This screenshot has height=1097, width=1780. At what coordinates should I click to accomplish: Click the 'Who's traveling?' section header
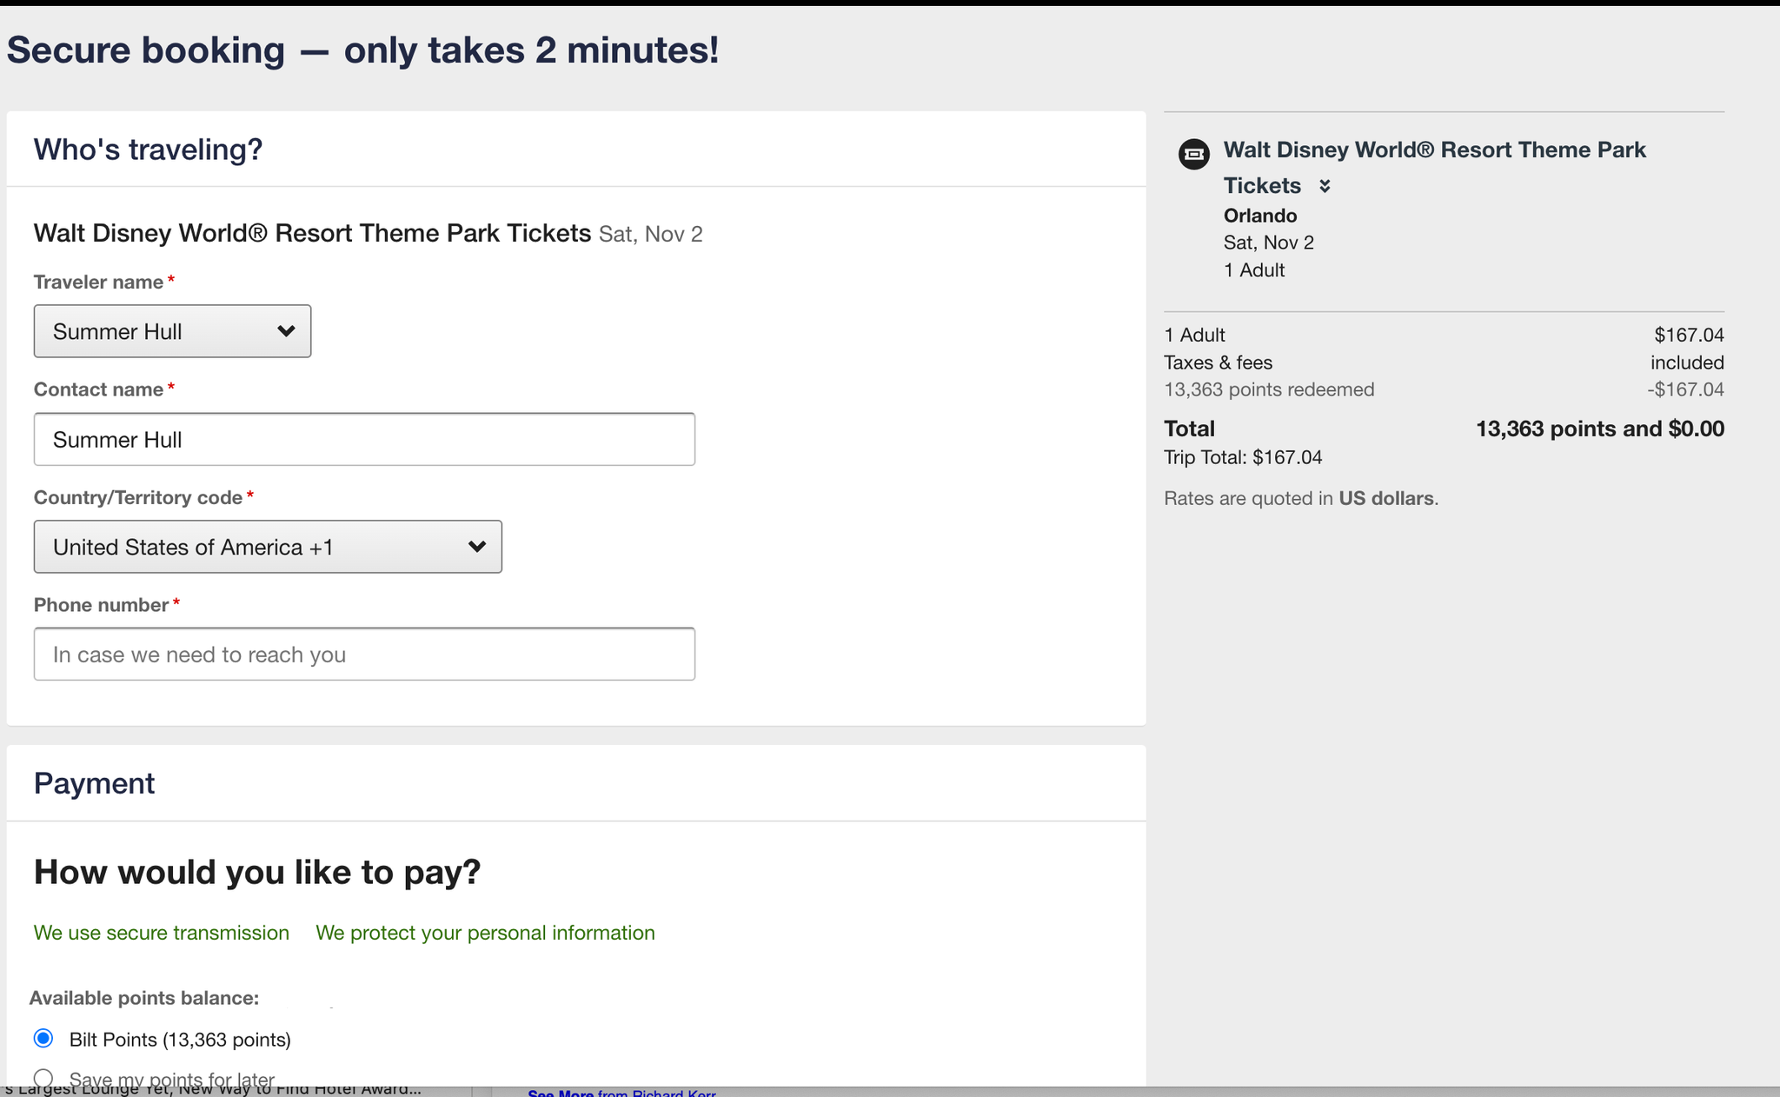pyautogui.click(x=148, y=149)
